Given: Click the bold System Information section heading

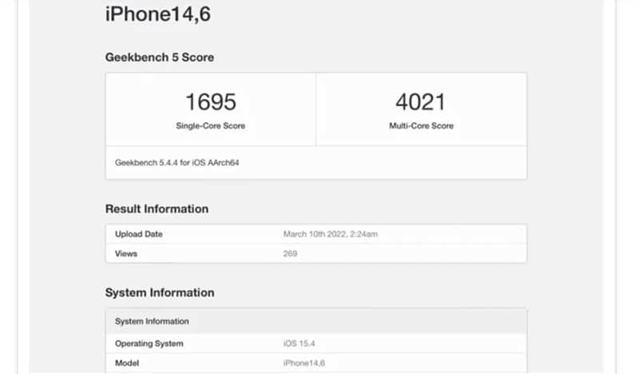Looking at the screenshot, I should click(x=160, y=293).
